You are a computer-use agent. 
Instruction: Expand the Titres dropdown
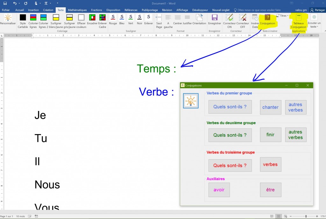[x=282, y=16]
